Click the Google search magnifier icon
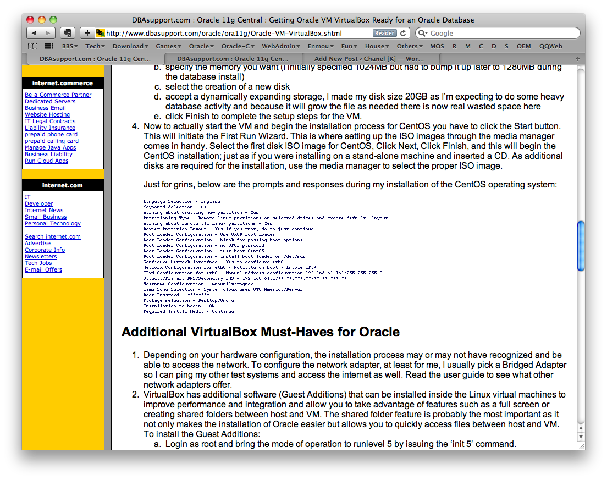The image size is (607, 480). (422, 34)
